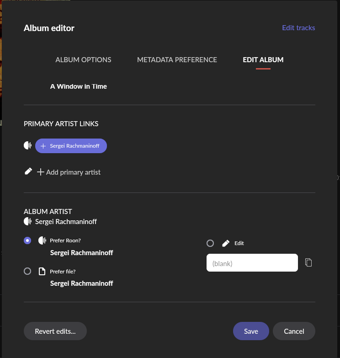Click the file icon beside Prefer file
The width and height of the screenshot is (340, 358).
42,272
